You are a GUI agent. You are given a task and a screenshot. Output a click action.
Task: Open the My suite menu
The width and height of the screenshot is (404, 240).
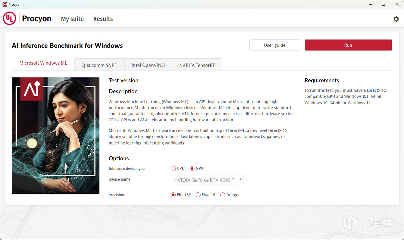click(x=72, y=19)
